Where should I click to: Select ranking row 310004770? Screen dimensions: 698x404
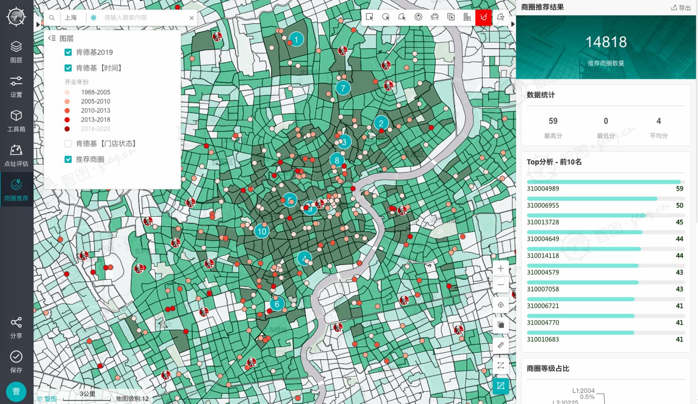click(605, 320)
